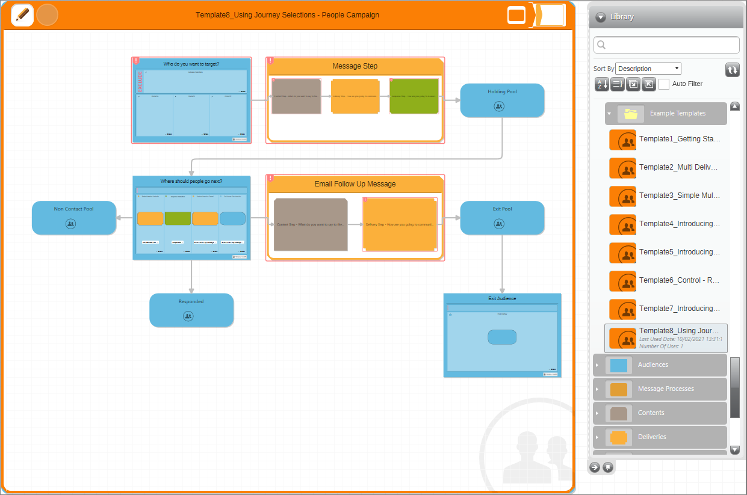Viewport: 747px width, 495px height.
Task: Click into the Library search field
Action: [x=666, y=45]
